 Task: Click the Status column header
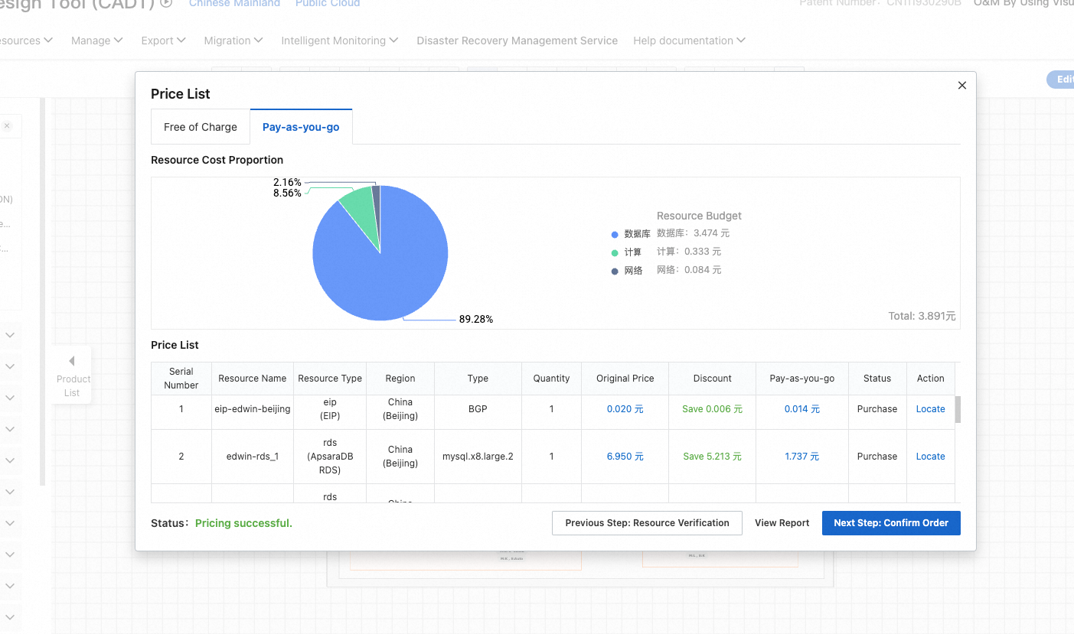click(877, 379)
